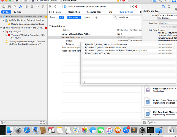Open the Symbol navigator icon
Screen dimensions: 177x137
9,7
